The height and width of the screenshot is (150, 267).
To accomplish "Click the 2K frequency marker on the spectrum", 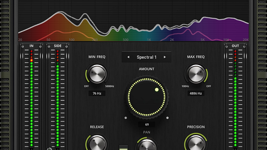I will (x=172, y=40).
